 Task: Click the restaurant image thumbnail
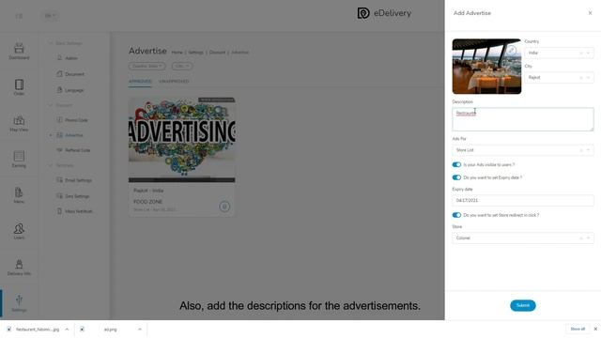[x=486, y=67]
